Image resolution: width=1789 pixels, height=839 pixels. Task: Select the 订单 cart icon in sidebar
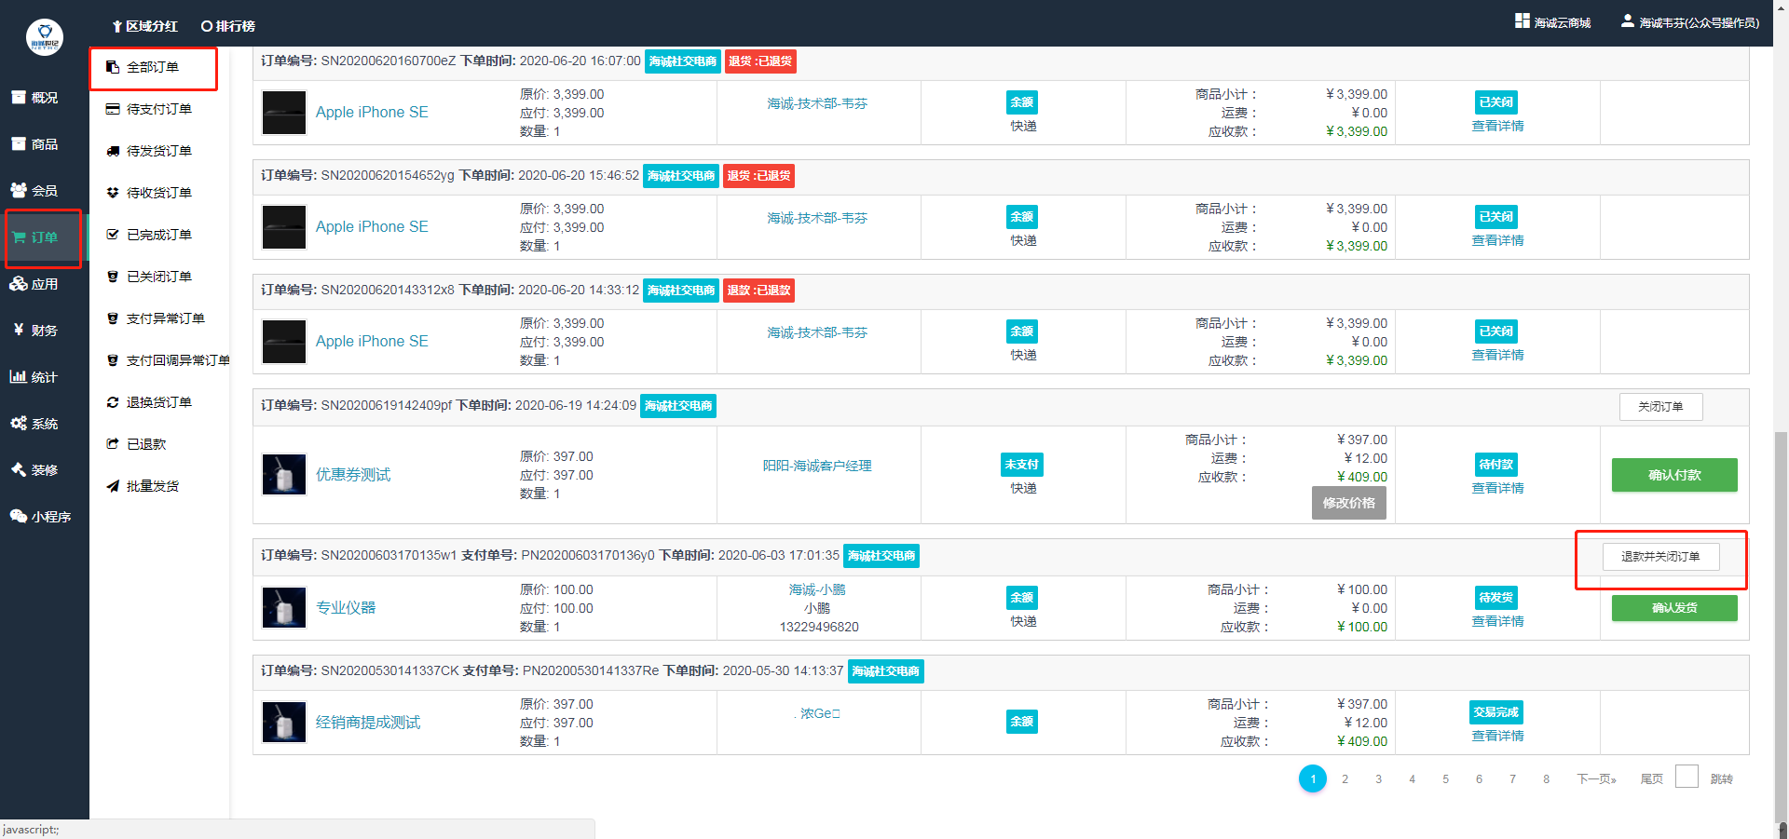[x=19, y=237]
